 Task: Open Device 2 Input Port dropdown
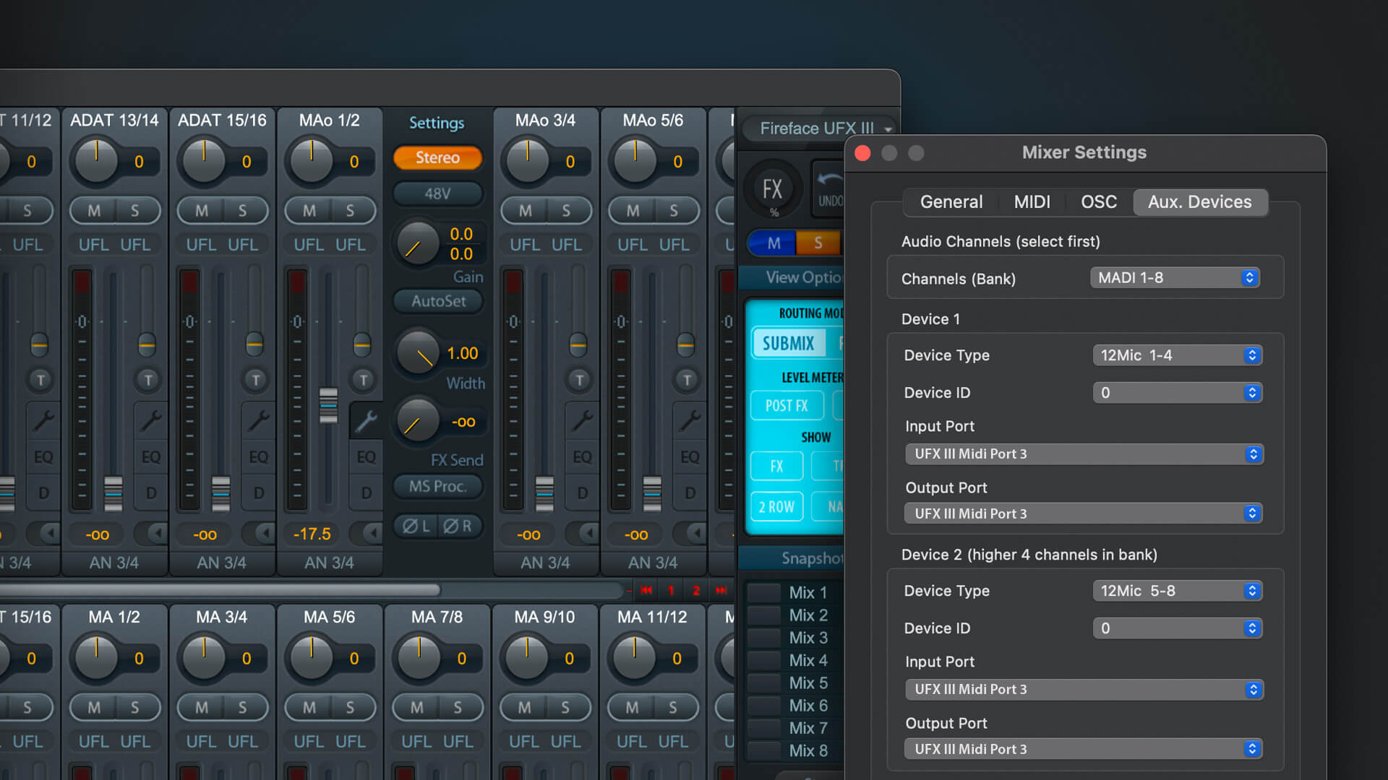1084,690
